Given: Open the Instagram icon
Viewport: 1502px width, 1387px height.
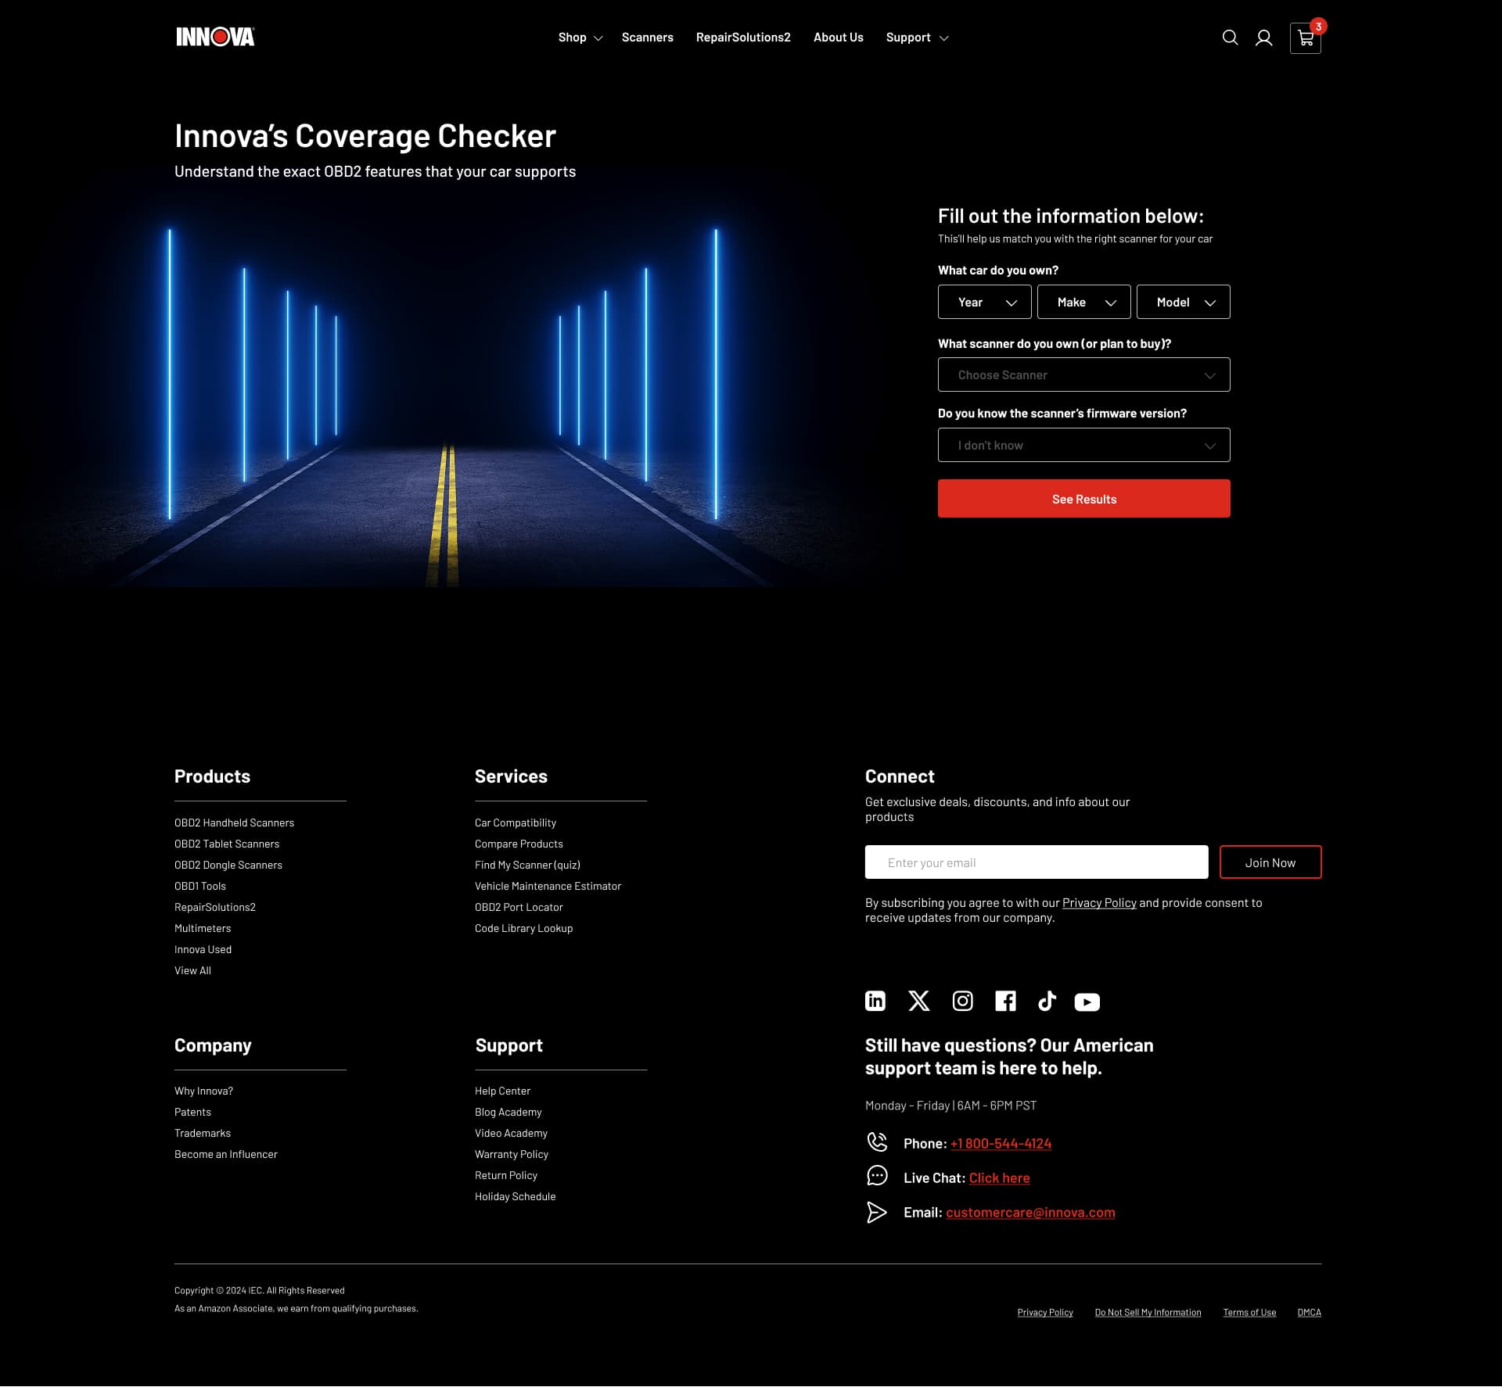Looking at the screenshot, I should (962, 1001).
